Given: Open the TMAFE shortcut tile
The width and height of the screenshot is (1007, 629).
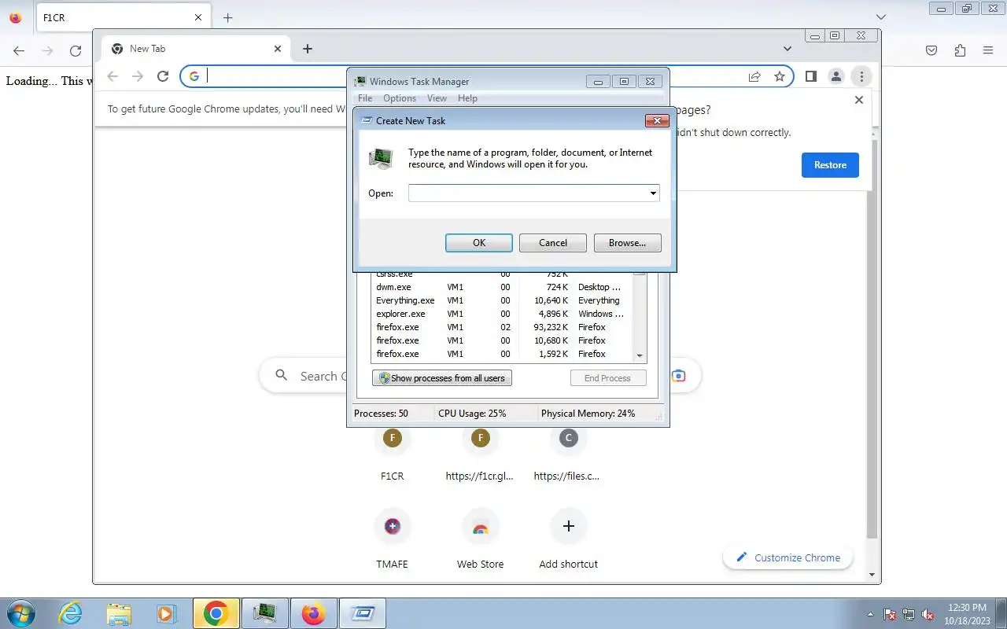Looking at the screenshot, I should (392, 540).
